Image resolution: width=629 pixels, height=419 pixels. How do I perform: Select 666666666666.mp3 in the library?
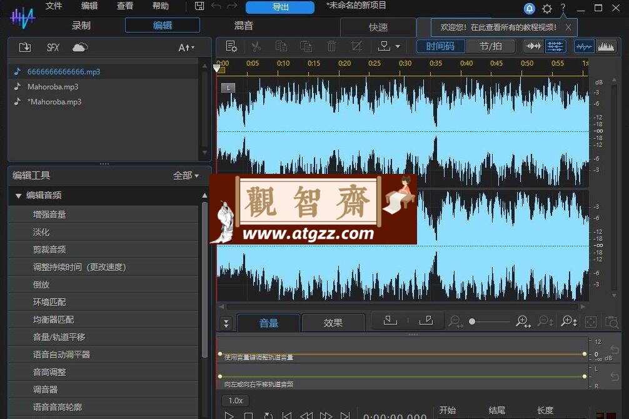(104, 71)
